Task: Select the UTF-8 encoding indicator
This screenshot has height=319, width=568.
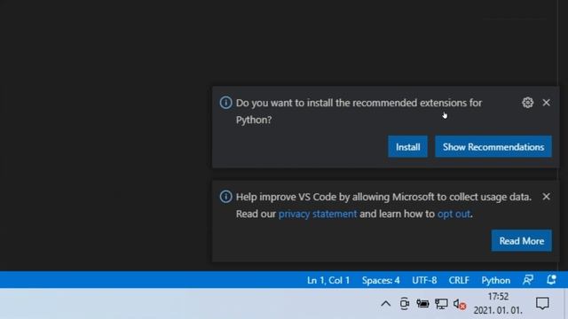Action: point(424,280)
